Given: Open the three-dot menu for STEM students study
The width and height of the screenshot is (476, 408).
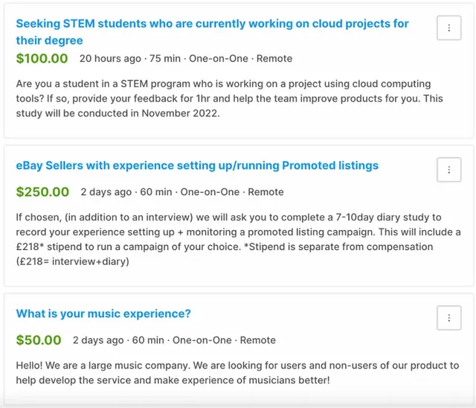Looking at the screenshot, I should point(448,28).
